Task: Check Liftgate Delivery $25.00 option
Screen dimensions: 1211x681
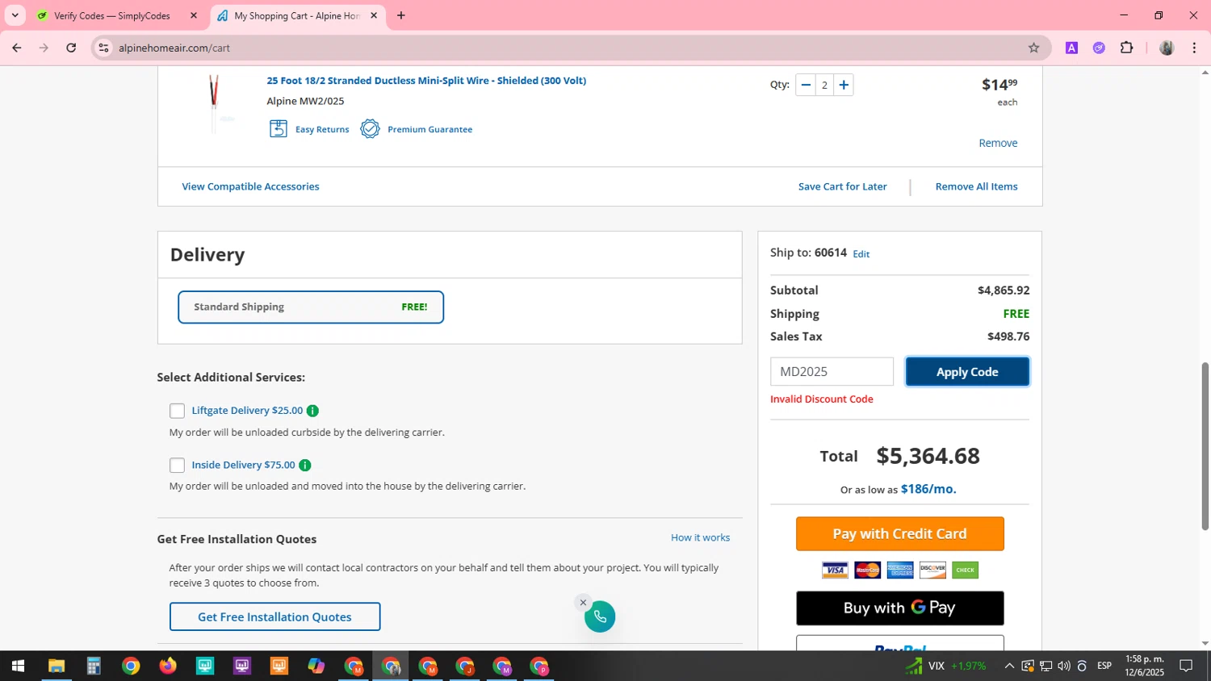Action: (177, 411)
